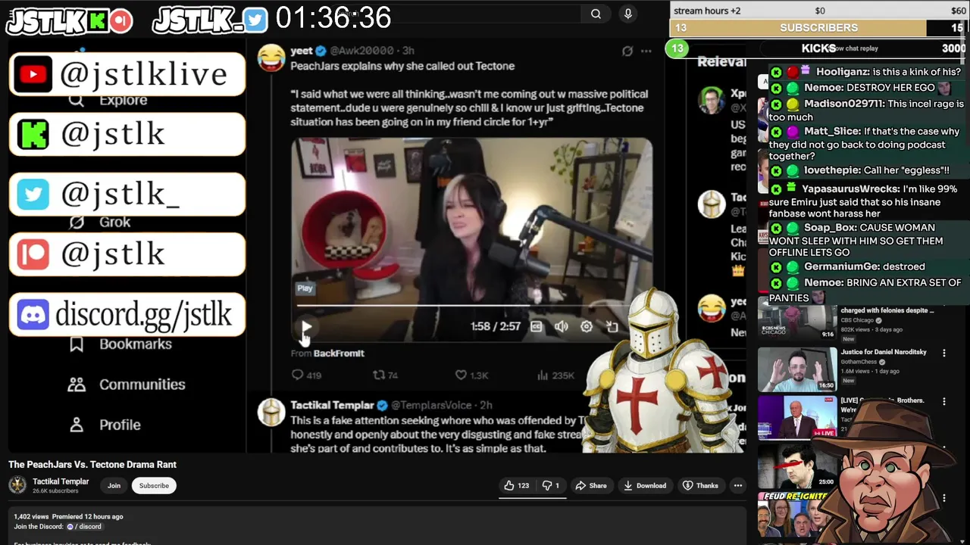The width and height of the screenshot is (970, 545).
Task: Click the Share button
Action: (x=591, y=486)
